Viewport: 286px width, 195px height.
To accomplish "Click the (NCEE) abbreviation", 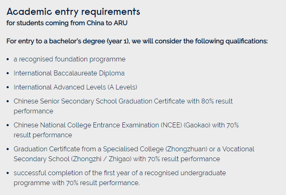I will coord(171,125).
